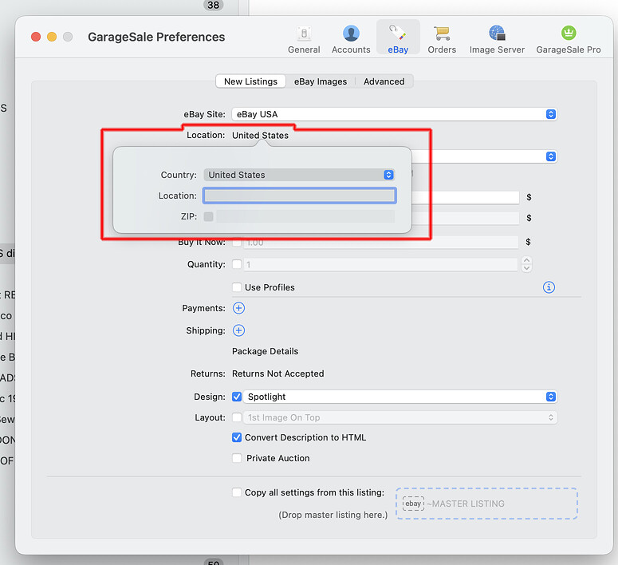This screenshot has height=565, width=618.
Task: Open the Spotlight design dropdown
Action: tap(400, 397)
